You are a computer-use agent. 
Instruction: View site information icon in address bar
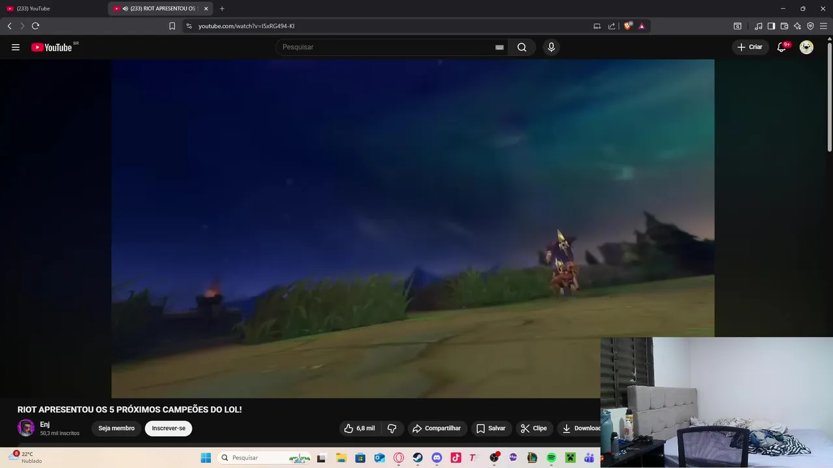(x=189, y=26)
